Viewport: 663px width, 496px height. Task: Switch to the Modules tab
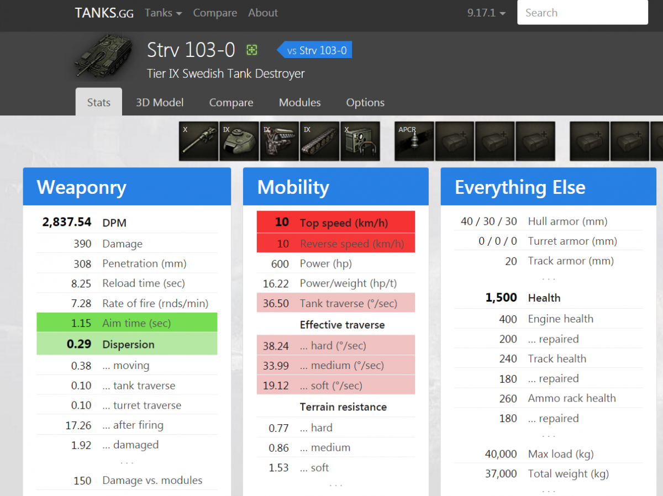coord(300,102)
